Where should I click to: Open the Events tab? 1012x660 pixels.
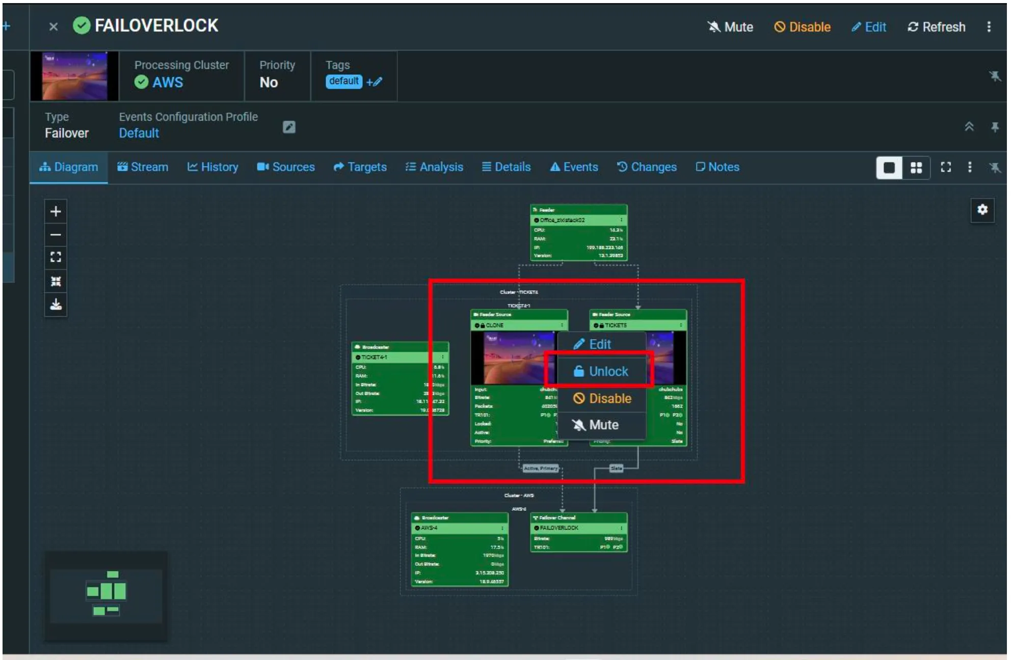pyautogui.click(x=574, y=167)
